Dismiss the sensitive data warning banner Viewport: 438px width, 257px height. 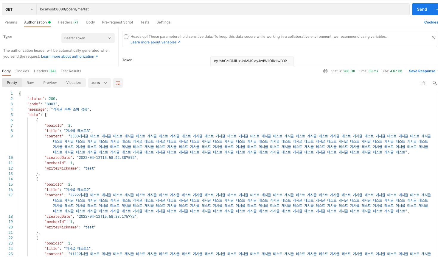(x=433, y=37)
